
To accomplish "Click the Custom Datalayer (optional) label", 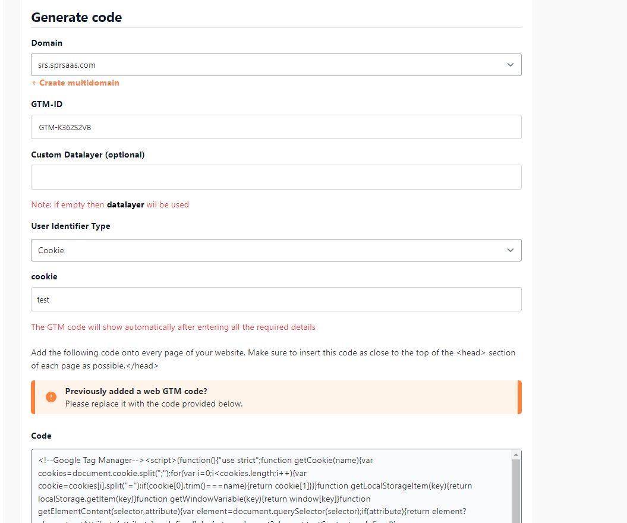I will point(88,155).
